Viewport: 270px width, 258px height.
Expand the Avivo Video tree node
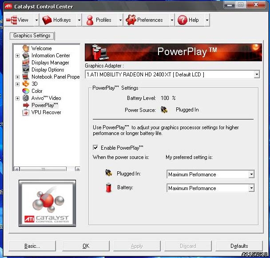point(17,98)
